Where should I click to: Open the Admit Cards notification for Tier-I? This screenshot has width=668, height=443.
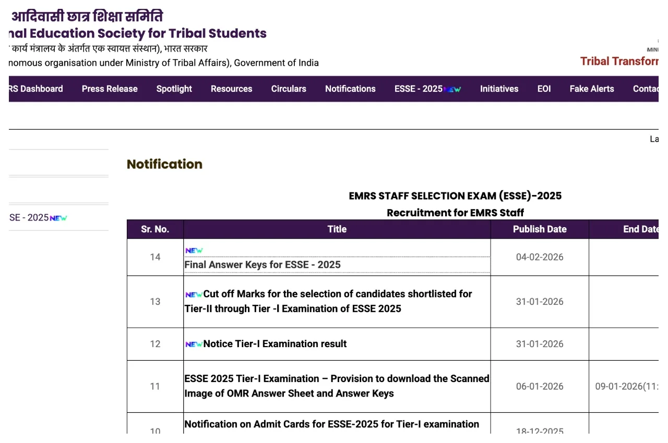[331, 424]
